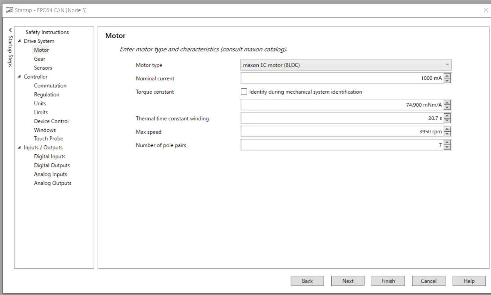The height and width of the screenshot is (295, 491).
Task: Select the Drive System tree label
Action: 39,41
